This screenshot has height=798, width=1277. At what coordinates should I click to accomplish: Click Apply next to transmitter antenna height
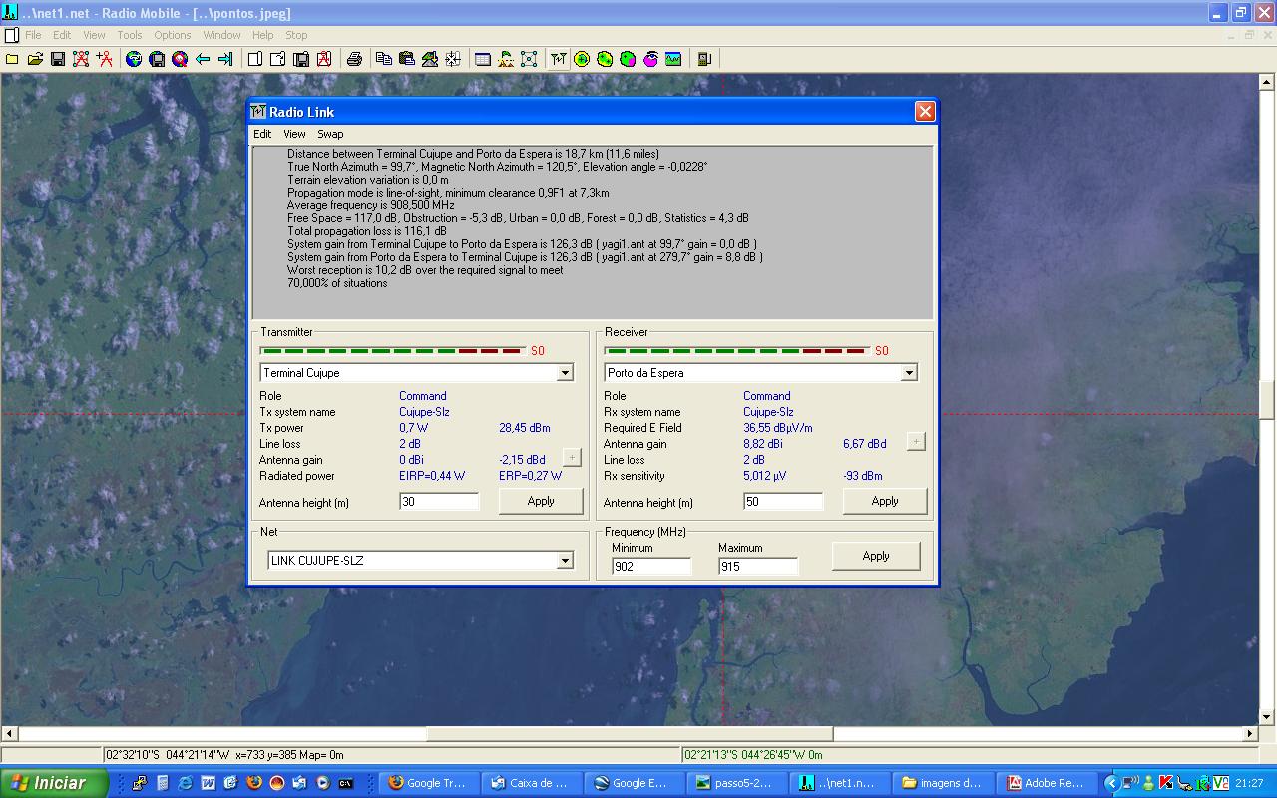541,501
